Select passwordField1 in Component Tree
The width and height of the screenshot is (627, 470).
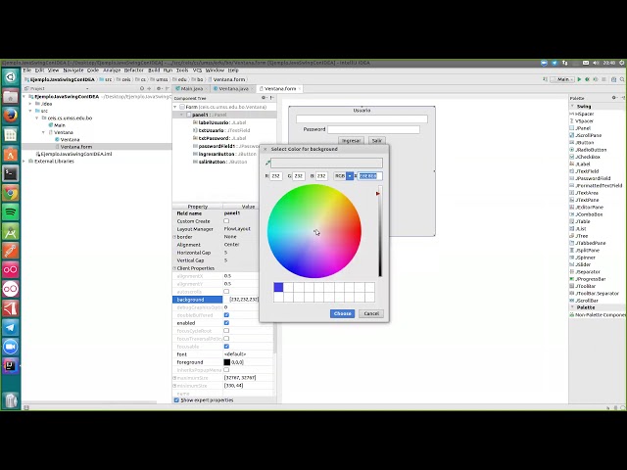pyautogui.click(x=226, y=146)
